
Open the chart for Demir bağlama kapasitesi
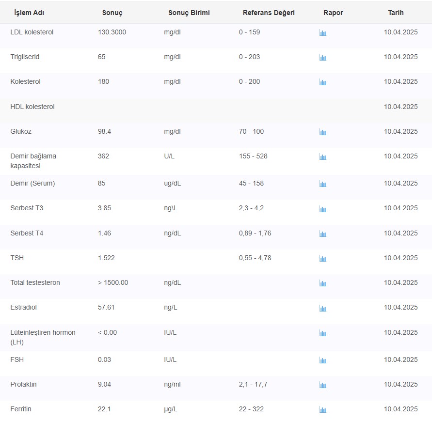(x=322, y=157)
